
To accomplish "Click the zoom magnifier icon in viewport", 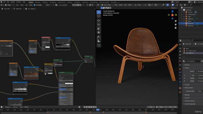I will coord(175,21).
